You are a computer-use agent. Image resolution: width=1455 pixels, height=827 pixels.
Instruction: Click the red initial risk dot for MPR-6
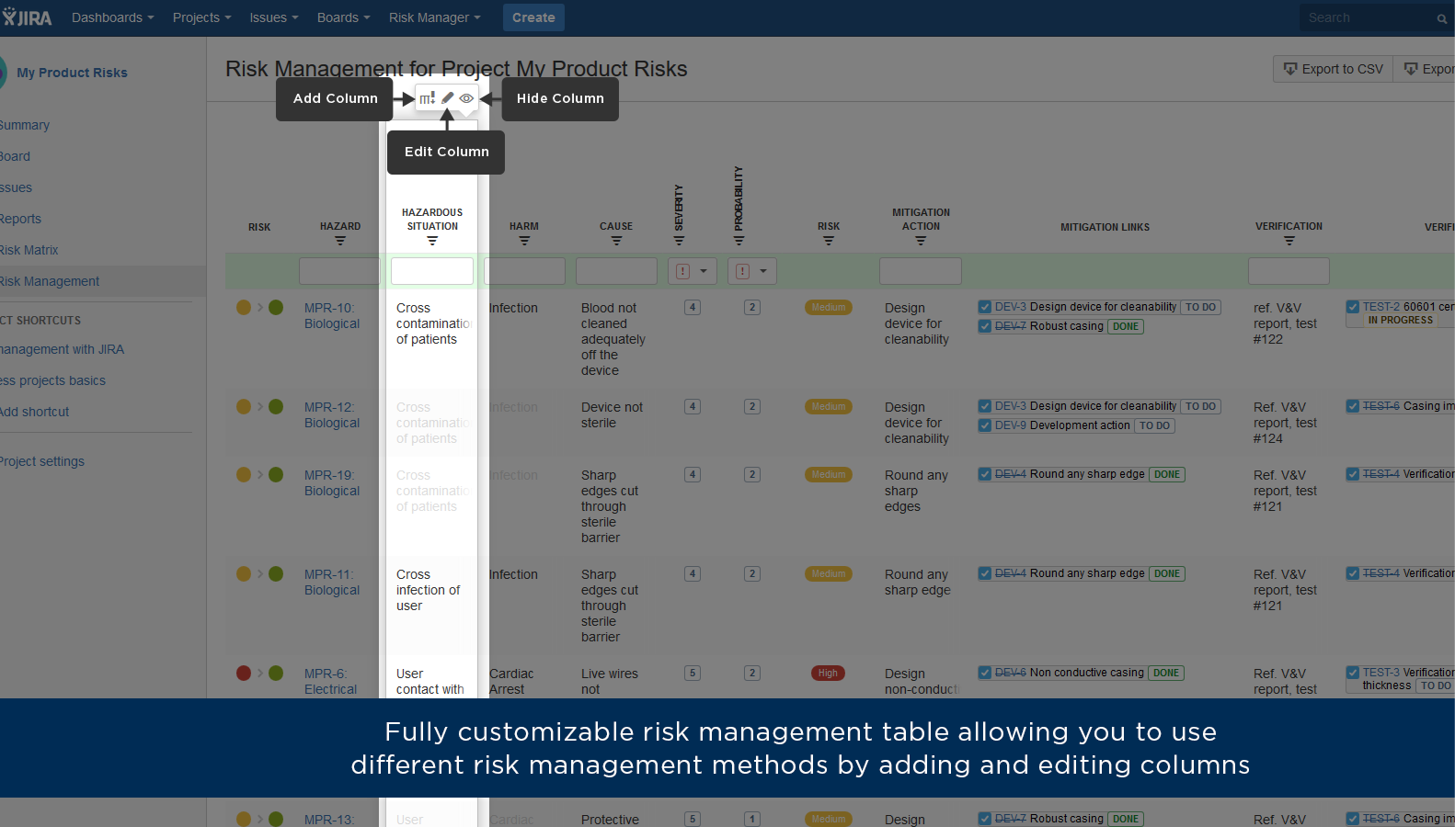click(244, 674)
